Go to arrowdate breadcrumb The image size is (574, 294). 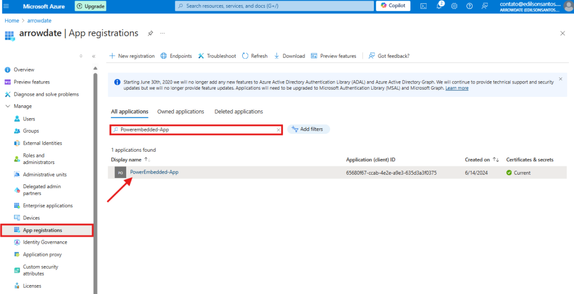point(39,21)
